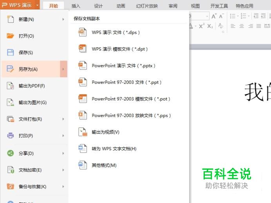Click the bulleted list icon
This screenshot has height=203, width=271.
pyautogui.click(x=233, y=16)
